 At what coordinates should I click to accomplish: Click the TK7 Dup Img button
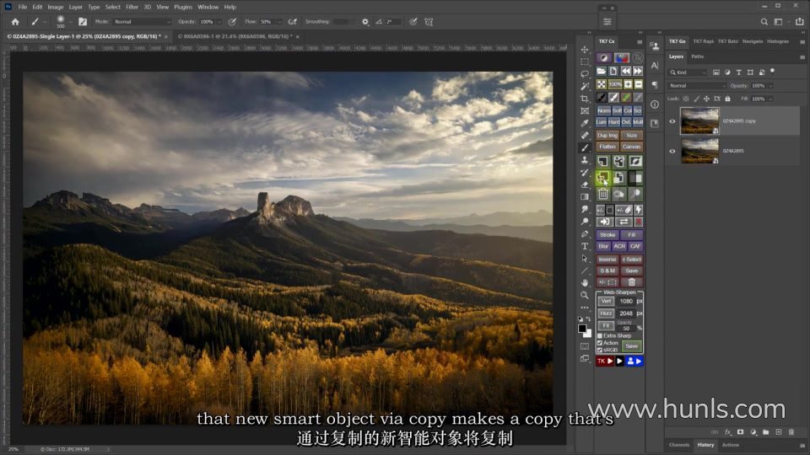607,135
